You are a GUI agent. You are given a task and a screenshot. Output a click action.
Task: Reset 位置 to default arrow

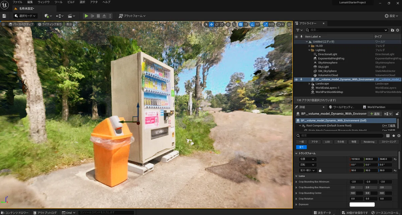click(395, 159)
